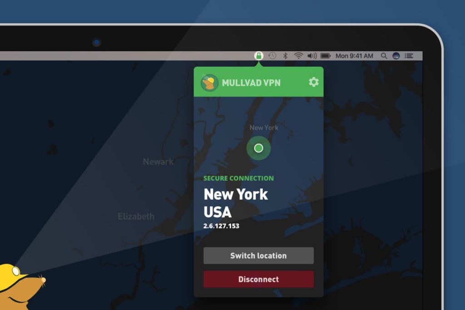Click the IP address 2.6.127.153
This screenshot has height=310, width=465.
point(221,226)
